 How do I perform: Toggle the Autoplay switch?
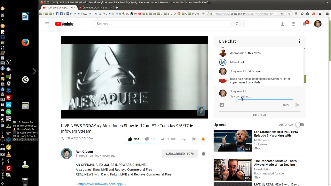[x=300, y=125]
